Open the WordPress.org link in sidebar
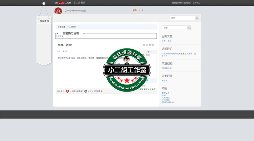This screenshot has height=141, width=254. 168,102
